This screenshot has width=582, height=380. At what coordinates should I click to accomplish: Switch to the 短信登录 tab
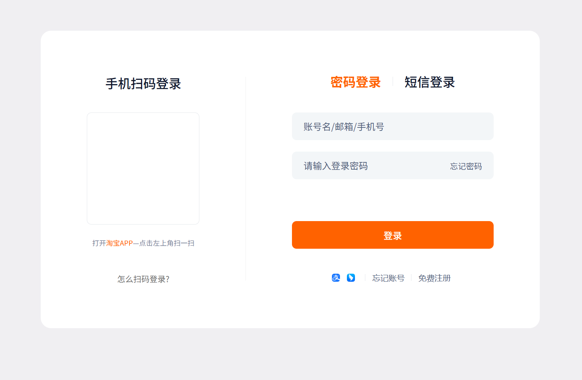429,82
